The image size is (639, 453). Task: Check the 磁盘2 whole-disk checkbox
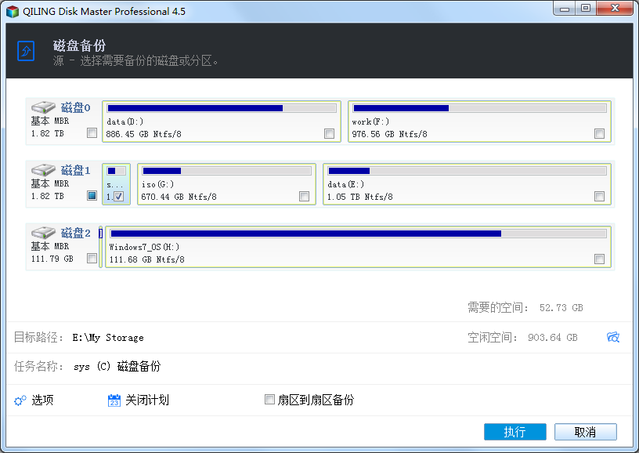92,259
